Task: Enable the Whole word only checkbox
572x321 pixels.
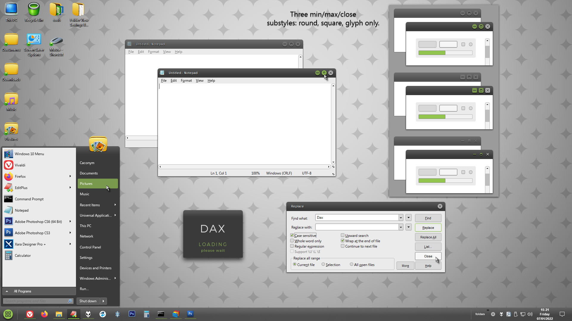Action: (x=292, y=241)
